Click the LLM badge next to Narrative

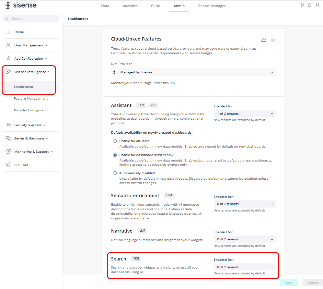(x=142, y=231)
